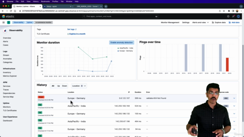Click Enable anomaly detection button

point(122,42)
